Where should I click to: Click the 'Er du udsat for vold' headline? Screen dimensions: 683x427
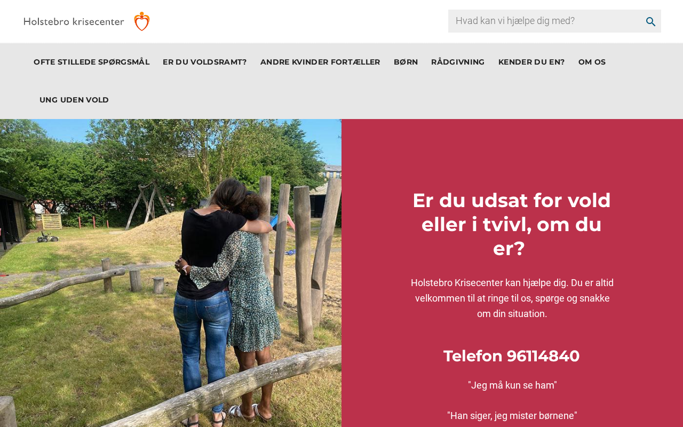pos(512,224)
